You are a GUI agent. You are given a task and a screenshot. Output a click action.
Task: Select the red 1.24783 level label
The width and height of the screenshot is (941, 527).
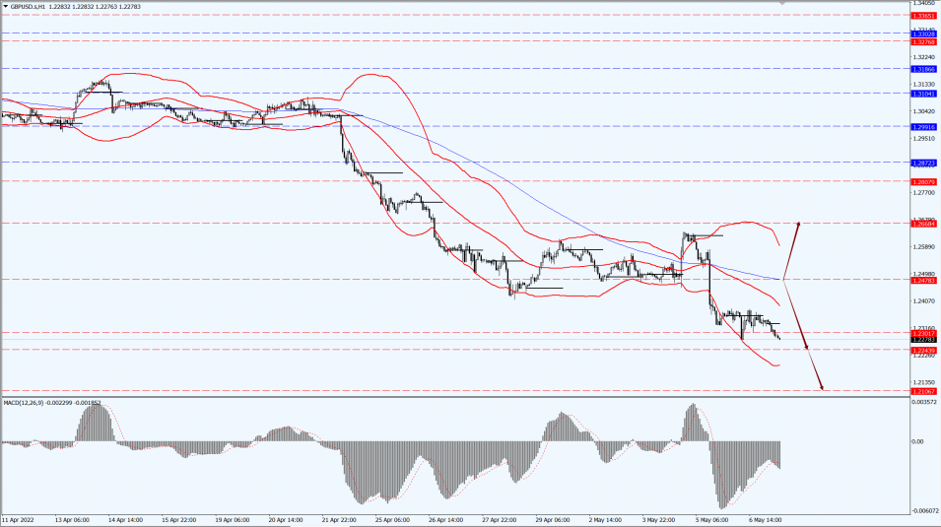[923, 280]
